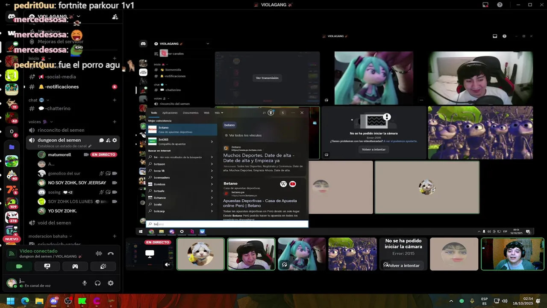Expand betsson result arrow in streamed search
Viewport: 547px width, 308px height.
coord(212,164)
